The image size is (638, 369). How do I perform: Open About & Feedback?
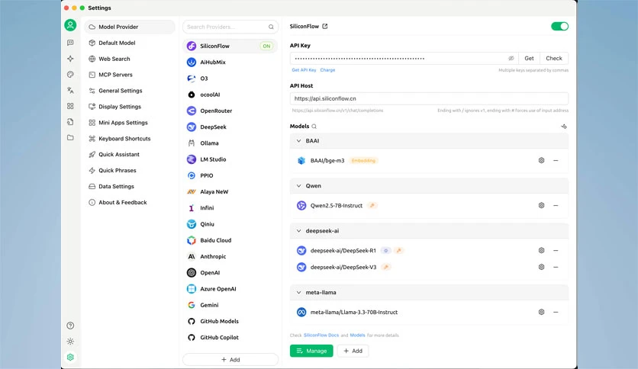130,202
